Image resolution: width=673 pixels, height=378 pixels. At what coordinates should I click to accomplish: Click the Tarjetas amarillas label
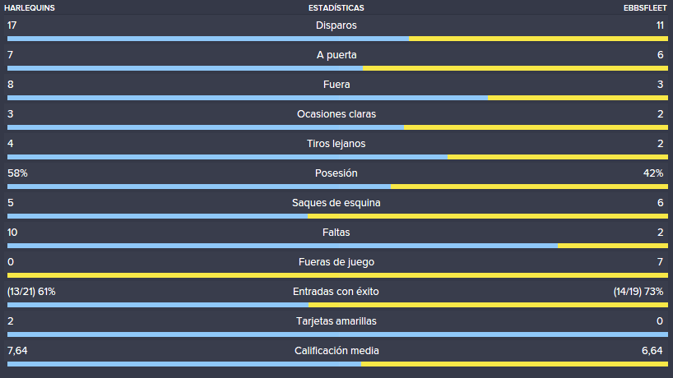336,321
